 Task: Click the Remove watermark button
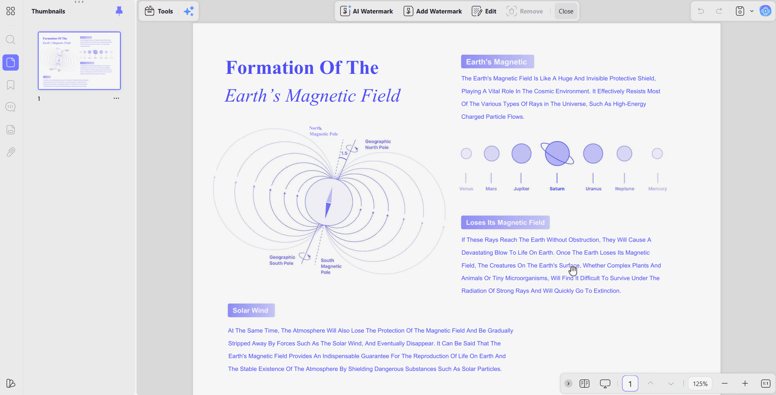(x=525, y=11)
